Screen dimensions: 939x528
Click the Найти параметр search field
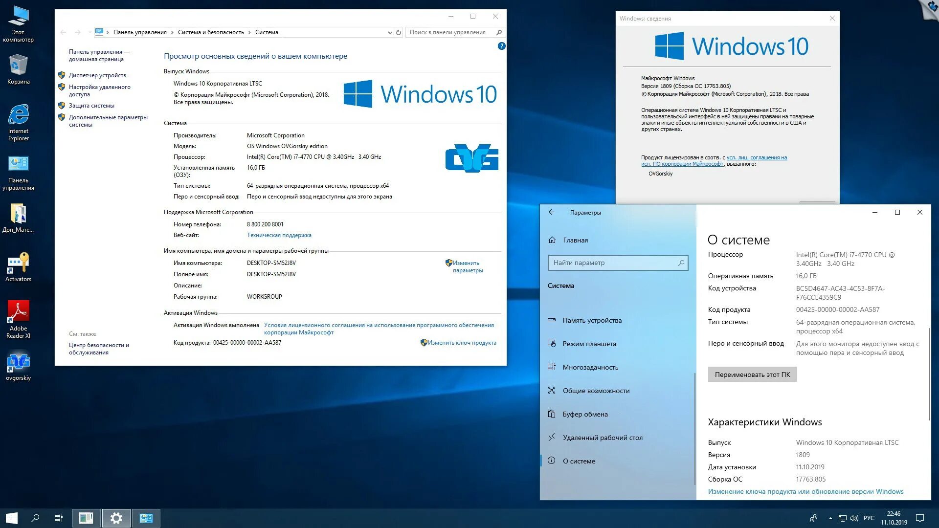613,263
